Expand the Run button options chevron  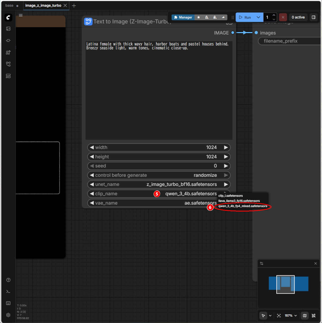pos(258,17)
